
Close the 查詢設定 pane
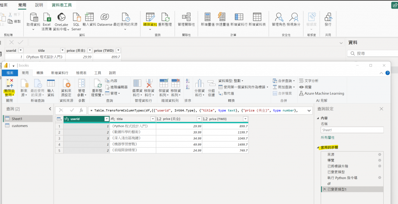381,109
